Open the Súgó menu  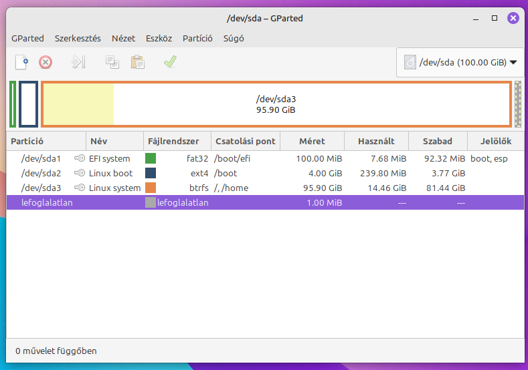click(x=234, y=38)
